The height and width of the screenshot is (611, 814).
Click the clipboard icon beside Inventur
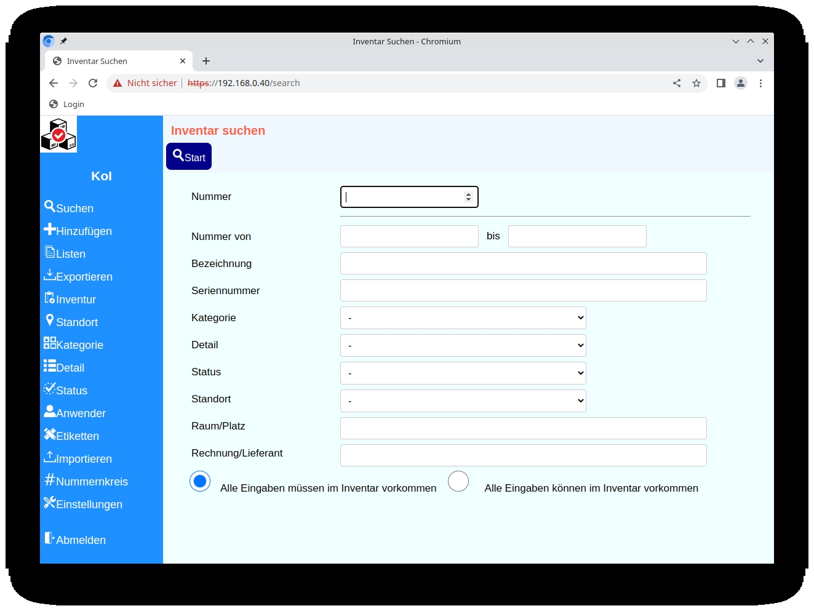(x=50, y=297)
